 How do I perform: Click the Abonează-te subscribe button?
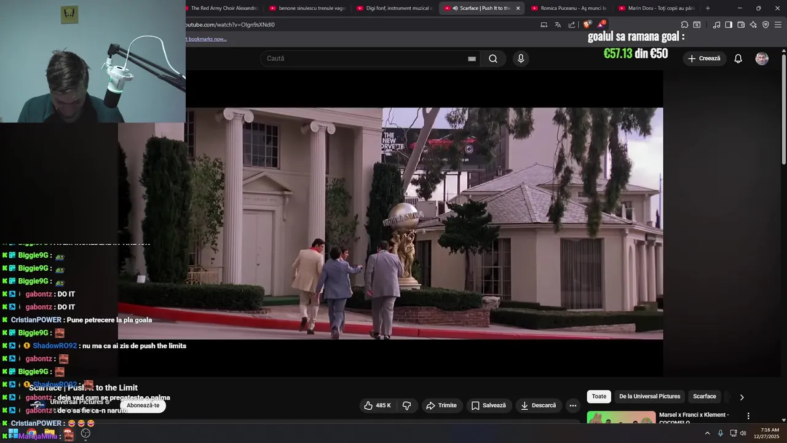click(143, 405)
